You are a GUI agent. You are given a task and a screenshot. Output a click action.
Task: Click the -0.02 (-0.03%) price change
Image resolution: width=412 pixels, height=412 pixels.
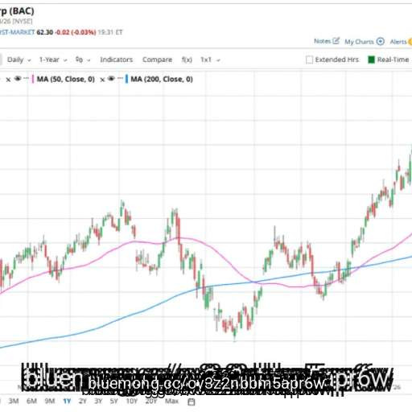[x=76, y=32]
